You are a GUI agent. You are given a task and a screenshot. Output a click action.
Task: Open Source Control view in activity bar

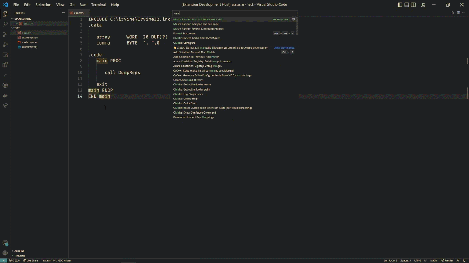(5, 34)
